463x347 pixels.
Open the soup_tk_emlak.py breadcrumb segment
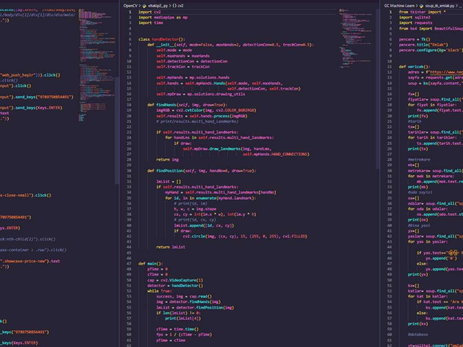440,6
